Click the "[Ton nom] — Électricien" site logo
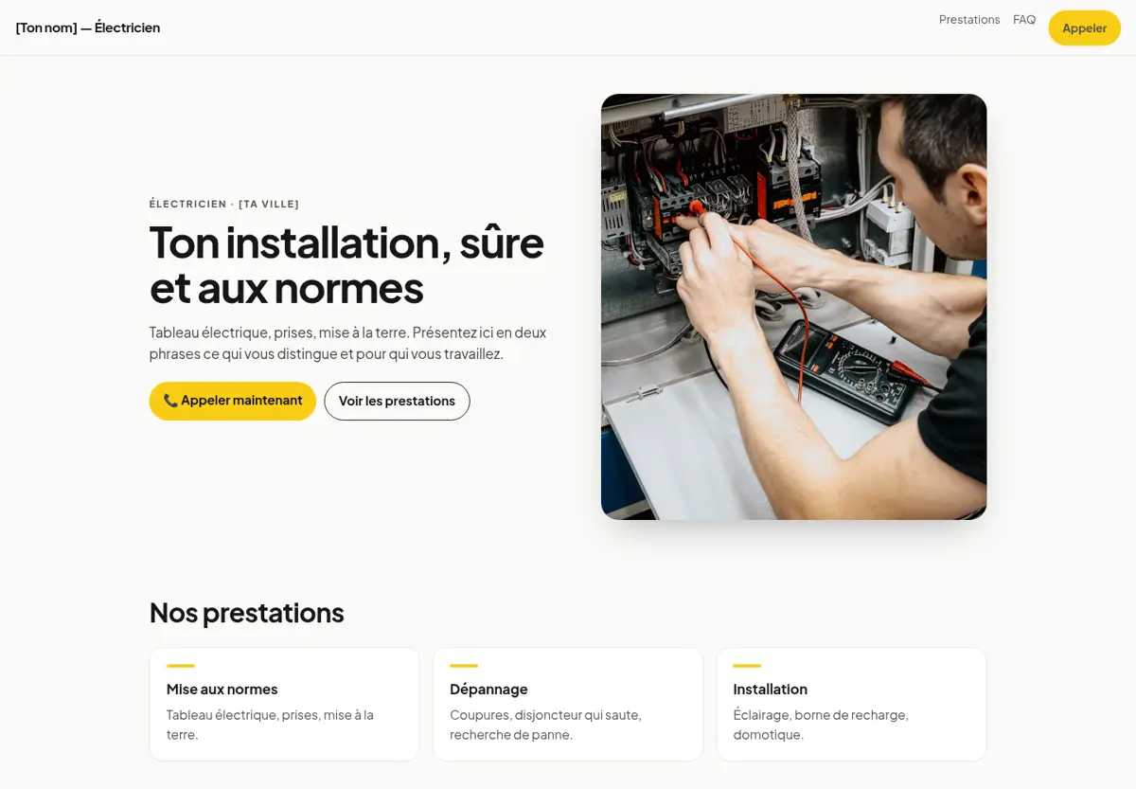The image size is (1136, 789). pyautogui.click(x=88, y=27)
